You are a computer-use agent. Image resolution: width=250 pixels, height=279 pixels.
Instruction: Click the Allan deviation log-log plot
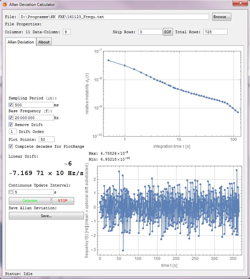[172, 94]
